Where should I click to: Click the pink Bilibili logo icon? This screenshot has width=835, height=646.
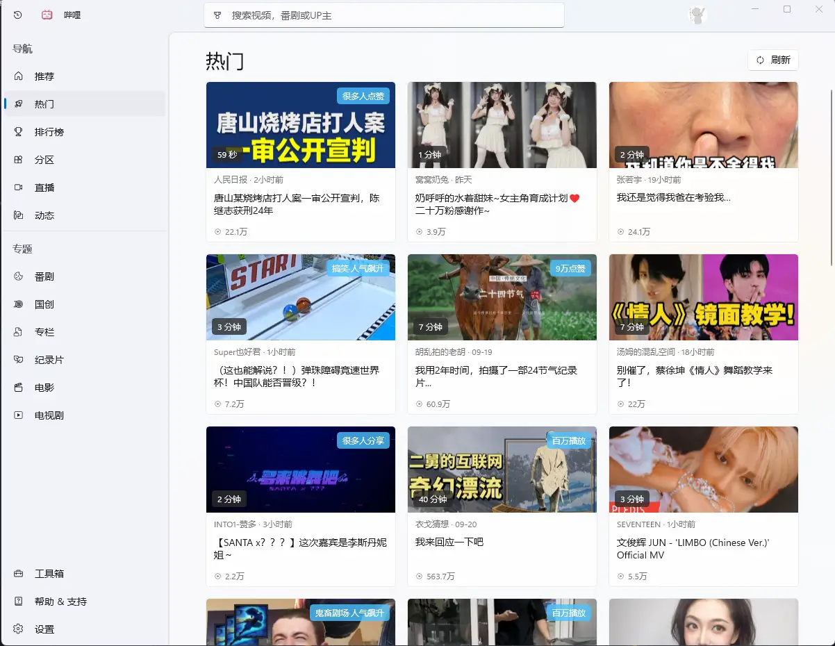tap(47, 15)
